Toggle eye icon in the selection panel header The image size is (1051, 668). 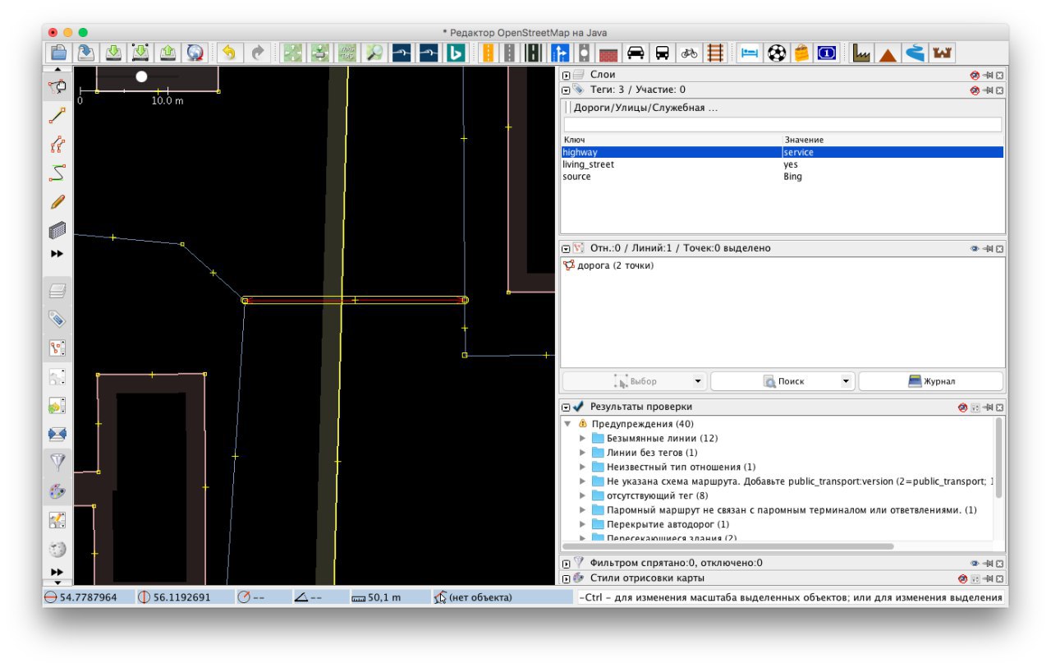pos(975,248)
